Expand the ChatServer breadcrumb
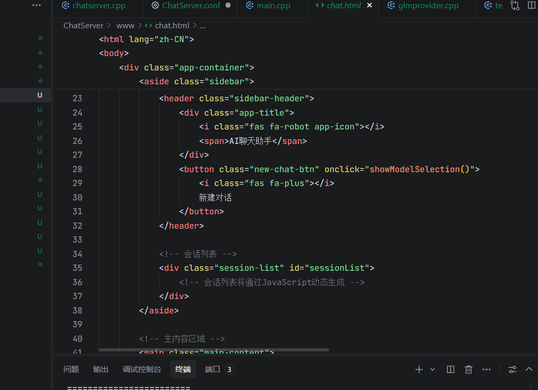This screenshot has height=390, width=538. [x=83, y=25]
